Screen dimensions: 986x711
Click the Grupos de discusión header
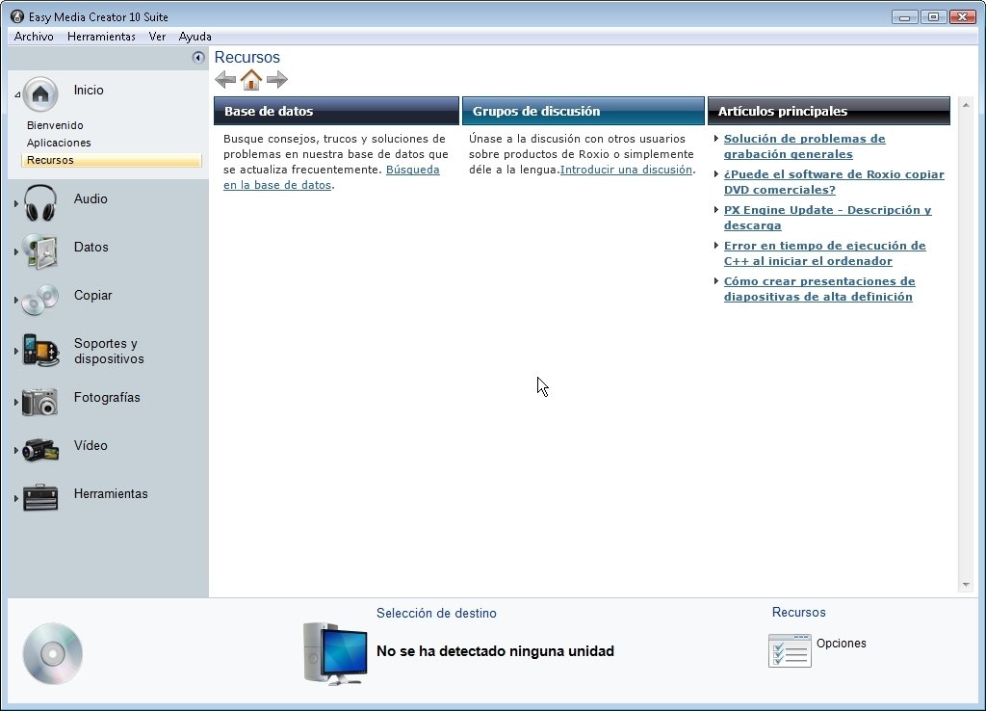pyautogui.click(x=583, y=112)
